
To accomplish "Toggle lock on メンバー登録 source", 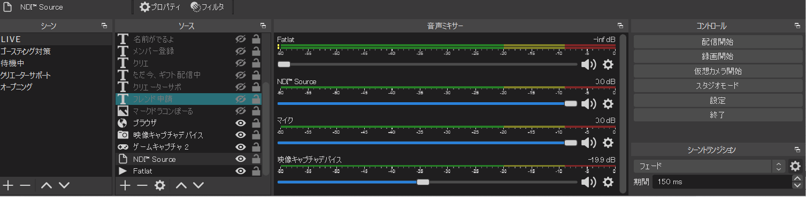I will pos(256,51).
